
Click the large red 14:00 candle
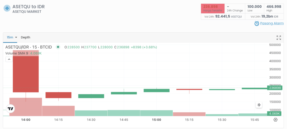tap(26, 71)
